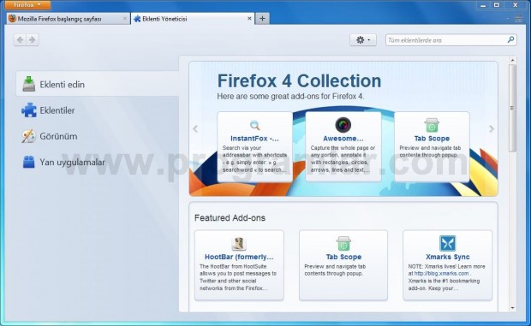Open a new tab with plus button
Image resolution: width=531 pixels, height=326 pixels.
[262, 19]
